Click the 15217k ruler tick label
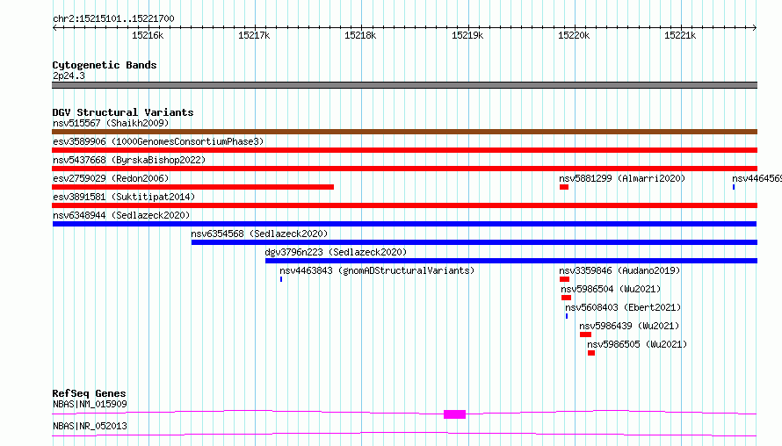The width and height of the screenshot is (782, 446). click(x=254, y=35)
